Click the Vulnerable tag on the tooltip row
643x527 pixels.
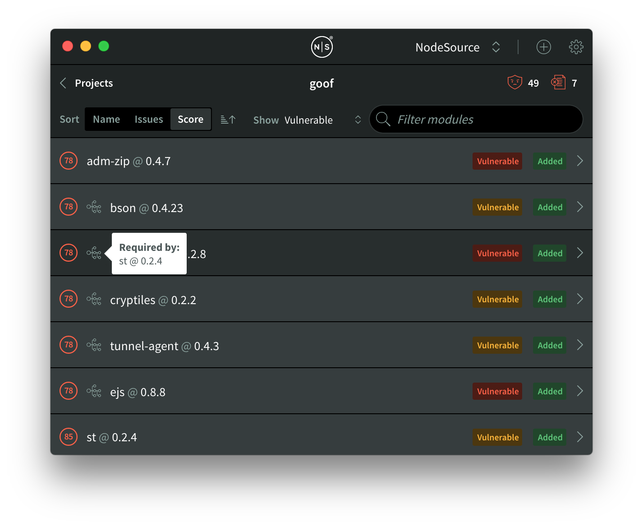pyautogui.click(x=497, y=253)
